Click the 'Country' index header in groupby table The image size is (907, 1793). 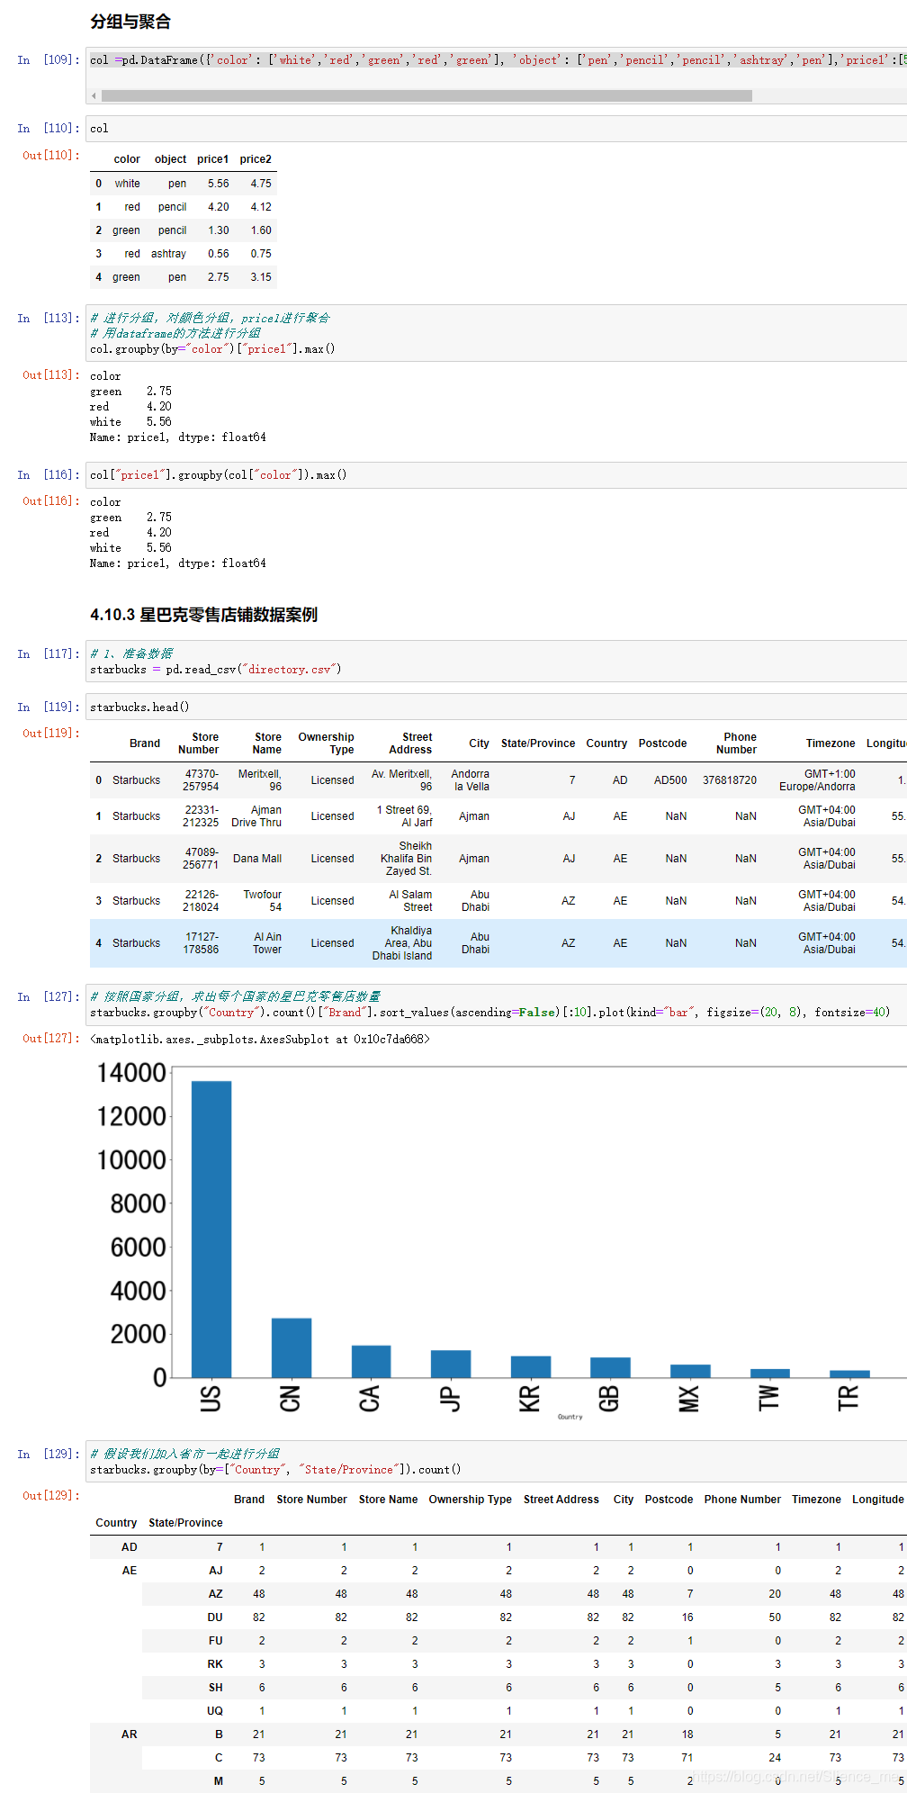click(116, 1523)
